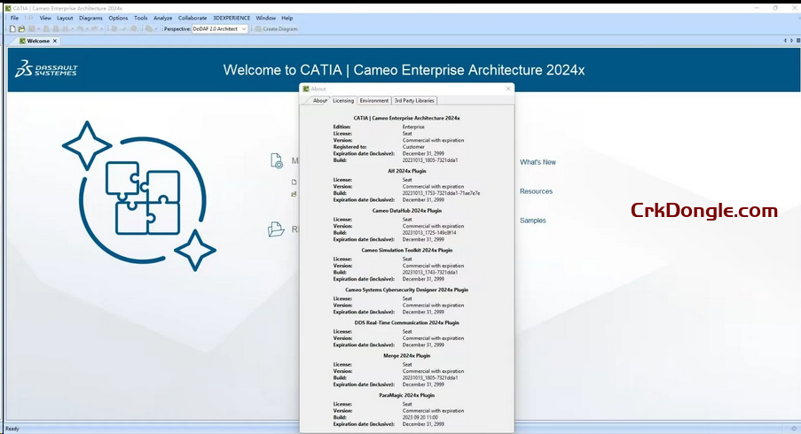Image resolution: width=801 pixels, height=434 pixels.
Task: Click the 'Cameo Simulation Toolkit 2024x Plugin' heading
Action: 406,251
